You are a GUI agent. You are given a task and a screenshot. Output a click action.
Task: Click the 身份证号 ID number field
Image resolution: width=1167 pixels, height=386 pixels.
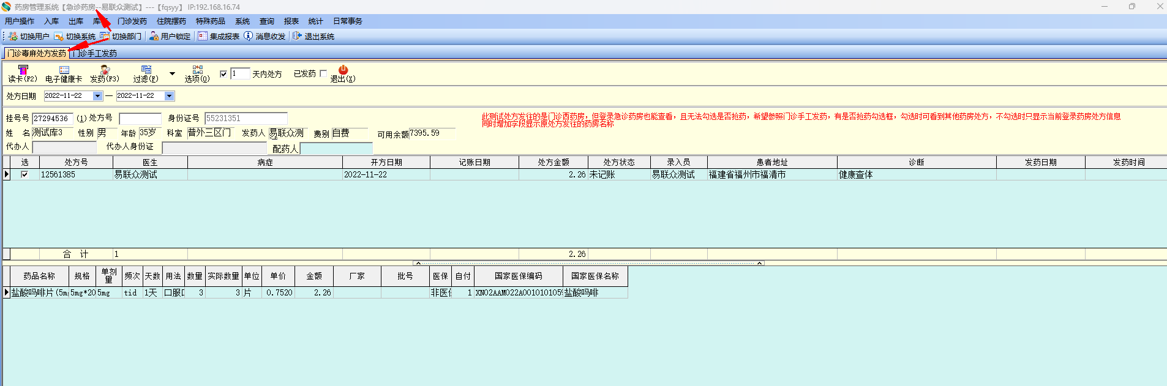[246, 119]
